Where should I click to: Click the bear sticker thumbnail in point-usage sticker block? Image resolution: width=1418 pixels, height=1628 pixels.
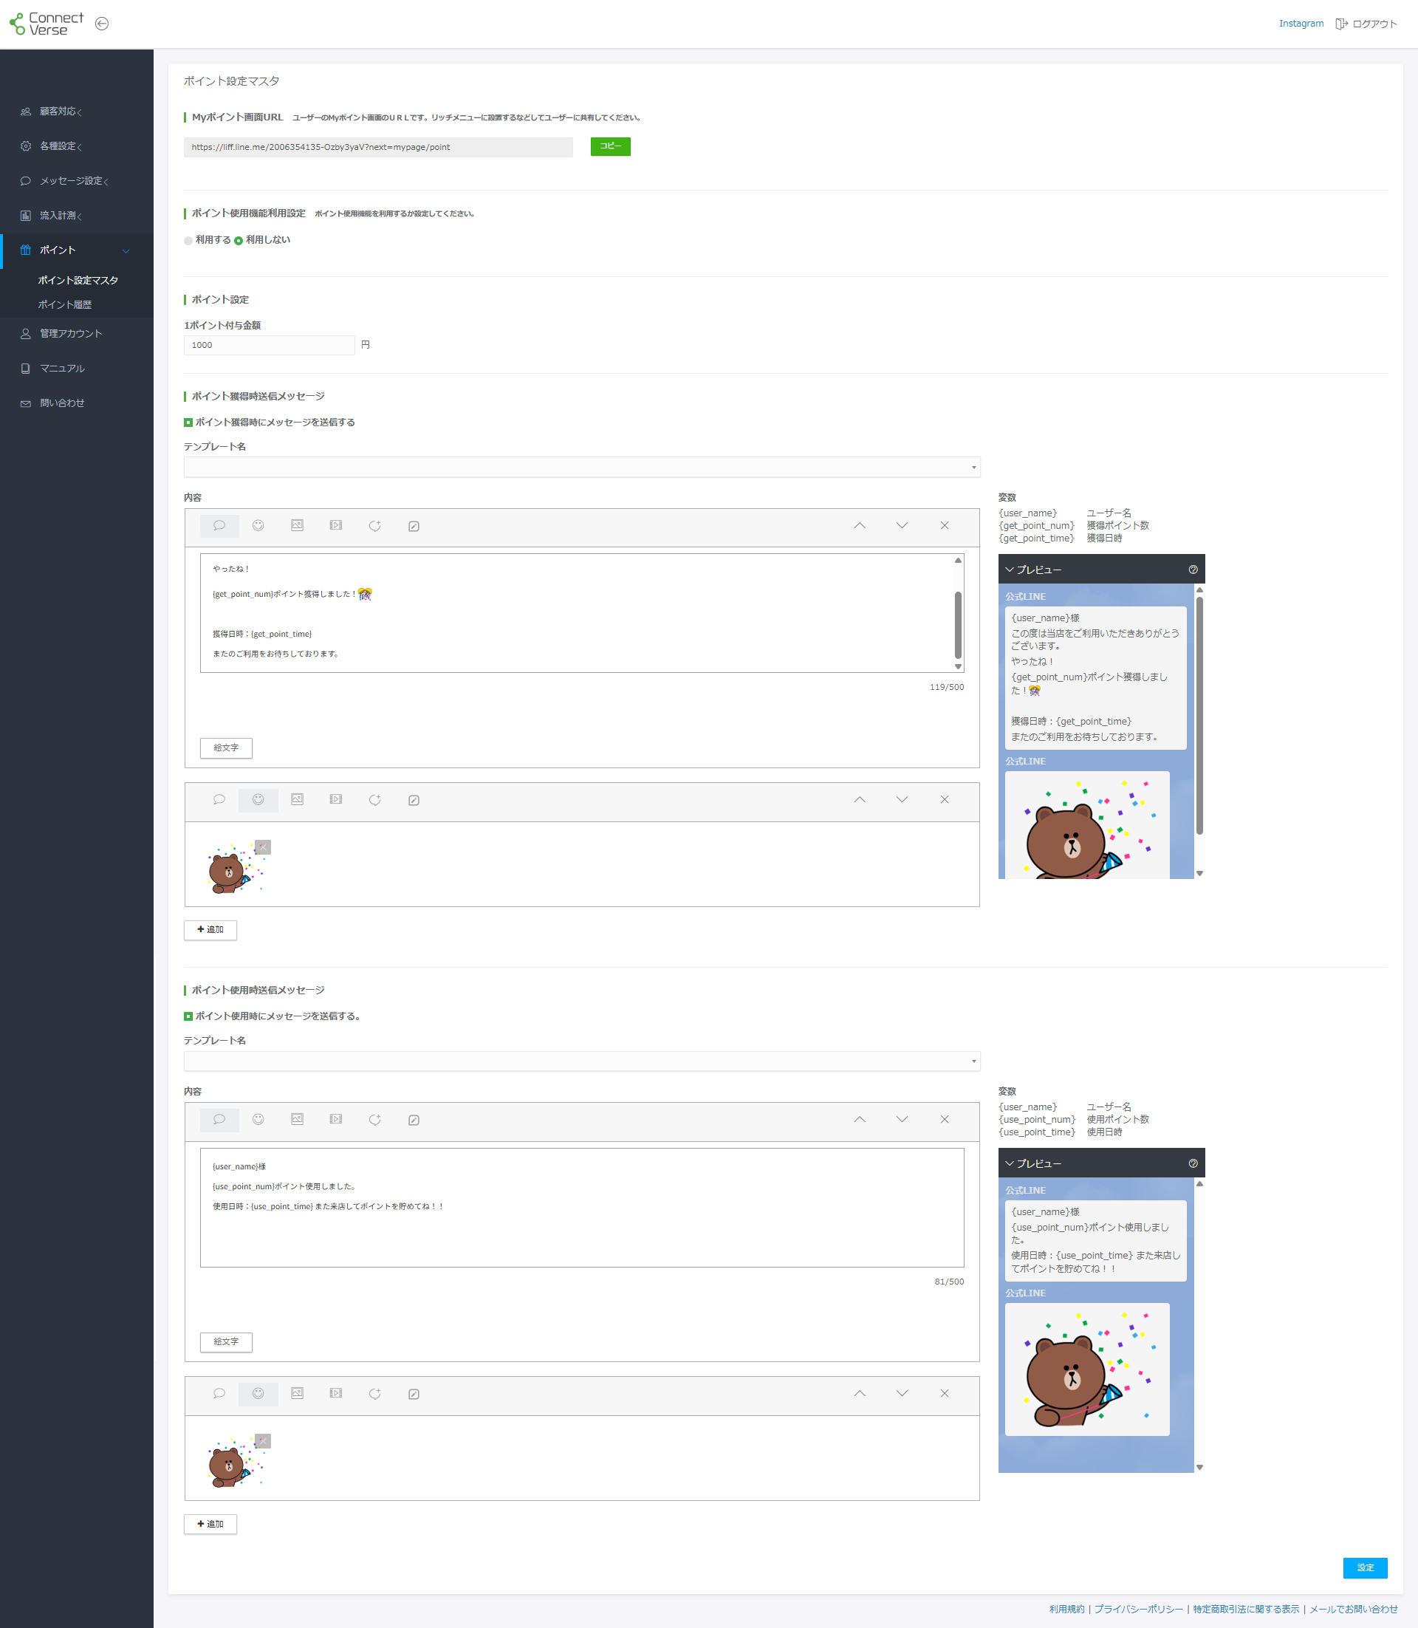[234, 1463]
